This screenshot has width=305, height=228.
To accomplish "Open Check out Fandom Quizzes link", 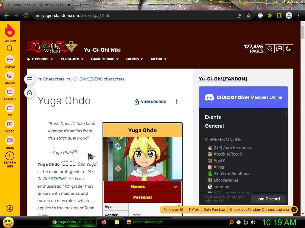I will (x=259, y=210).
